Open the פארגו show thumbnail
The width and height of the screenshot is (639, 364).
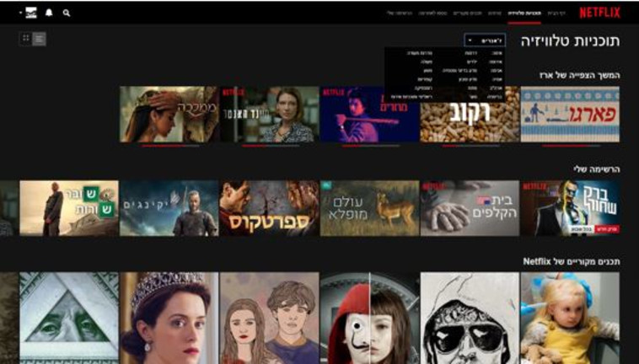(570, 114)
